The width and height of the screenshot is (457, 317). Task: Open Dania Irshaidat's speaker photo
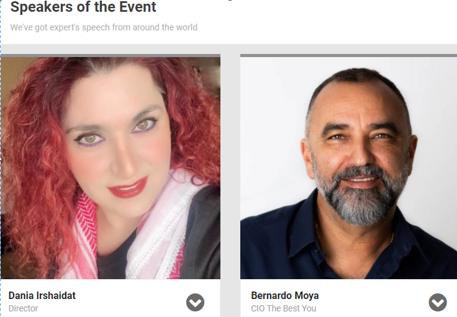click(111, 168)
